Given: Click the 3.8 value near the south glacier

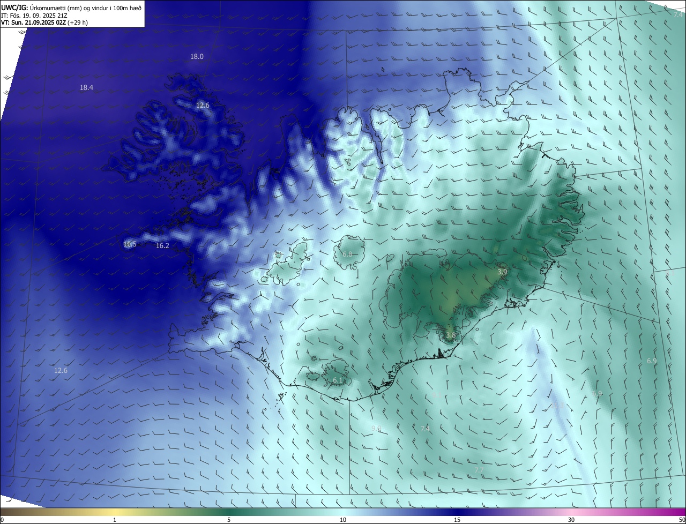Looking at the screenshot, I should coord(451,335).
